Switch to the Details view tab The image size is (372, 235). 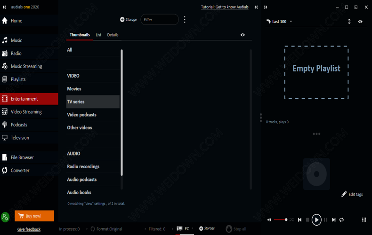point(113,35)
